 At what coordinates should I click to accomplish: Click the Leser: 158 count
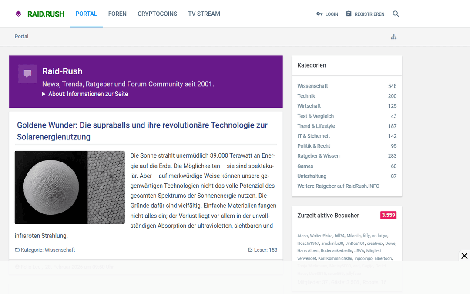click(265, 250)
